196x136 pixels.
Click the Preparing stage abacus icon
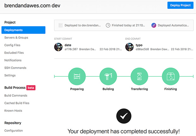coord(77,76)
